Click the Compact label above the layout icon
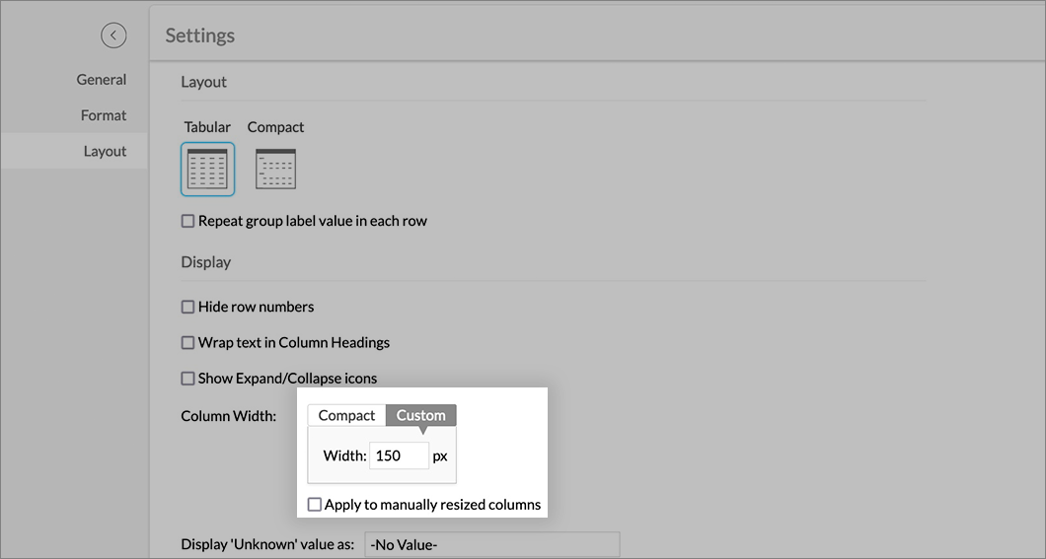This screenshot has width=1046, height=559. tap(275, 127)
